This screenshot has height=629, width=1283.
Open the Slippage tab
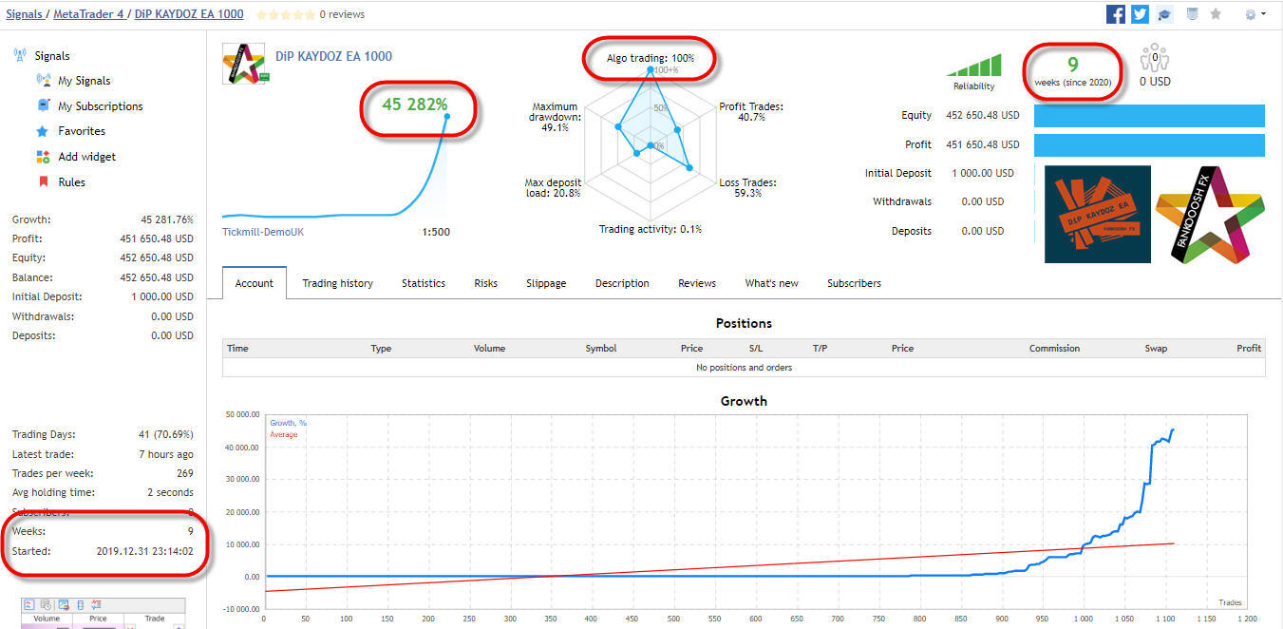point(546,283)
